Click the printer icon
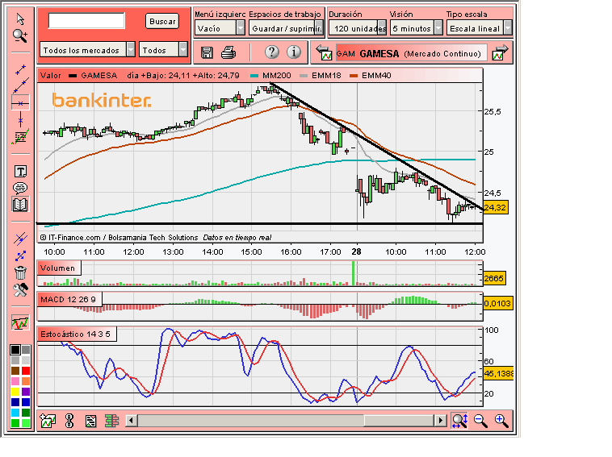The image size is (612, 457). [228, 52]
